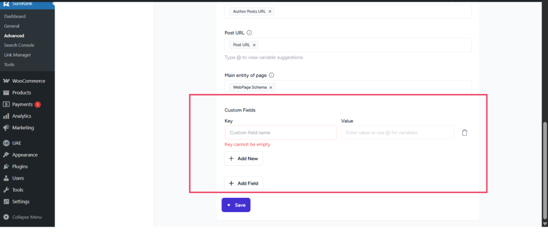
Task: Show info tooltip for Main entity of page
Action: click(271, 75)
